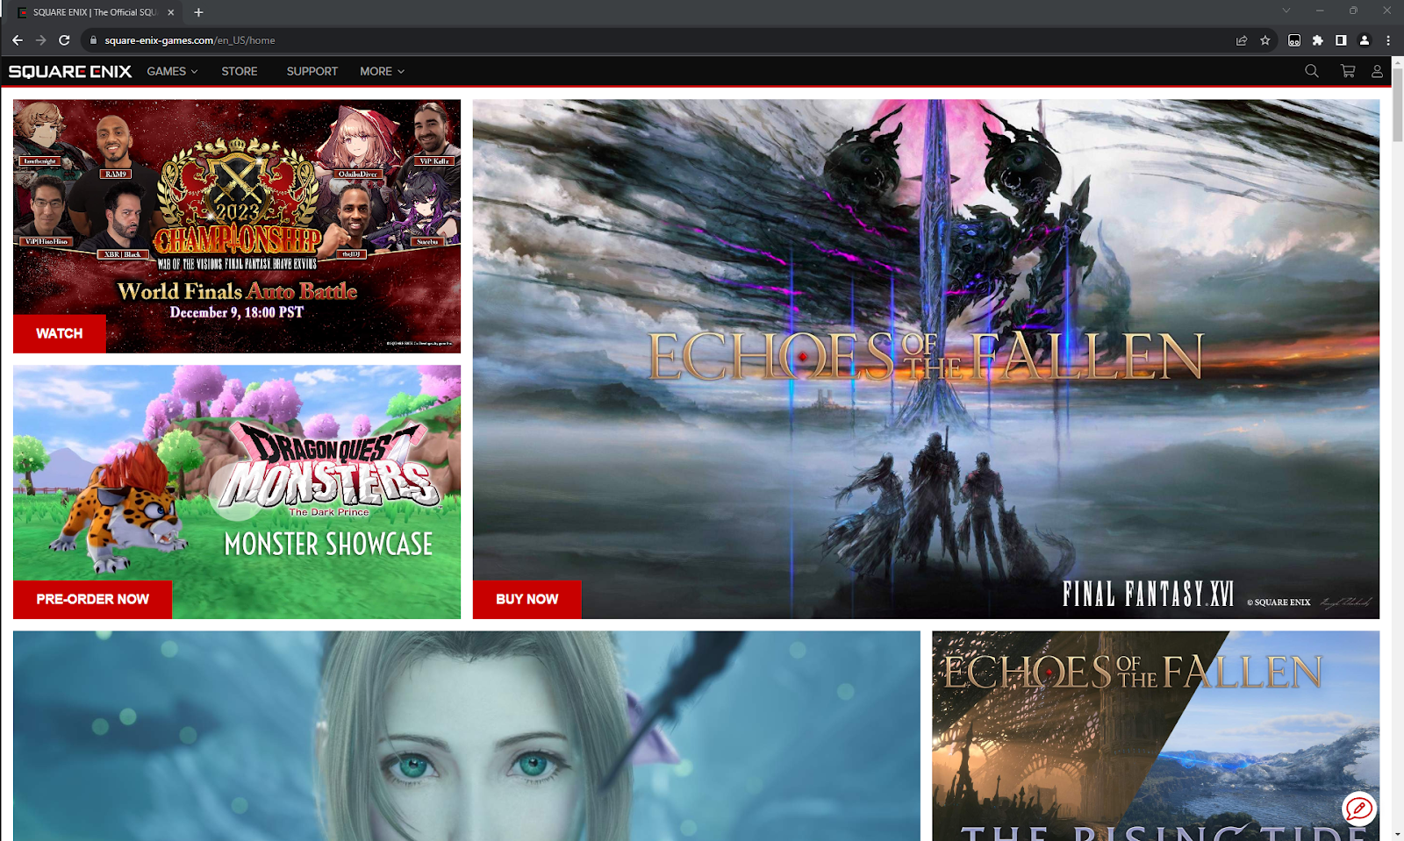Open the Rising Tide promo tile
This screenshot has width=1404, height=841.
(x=1156, y=736)
